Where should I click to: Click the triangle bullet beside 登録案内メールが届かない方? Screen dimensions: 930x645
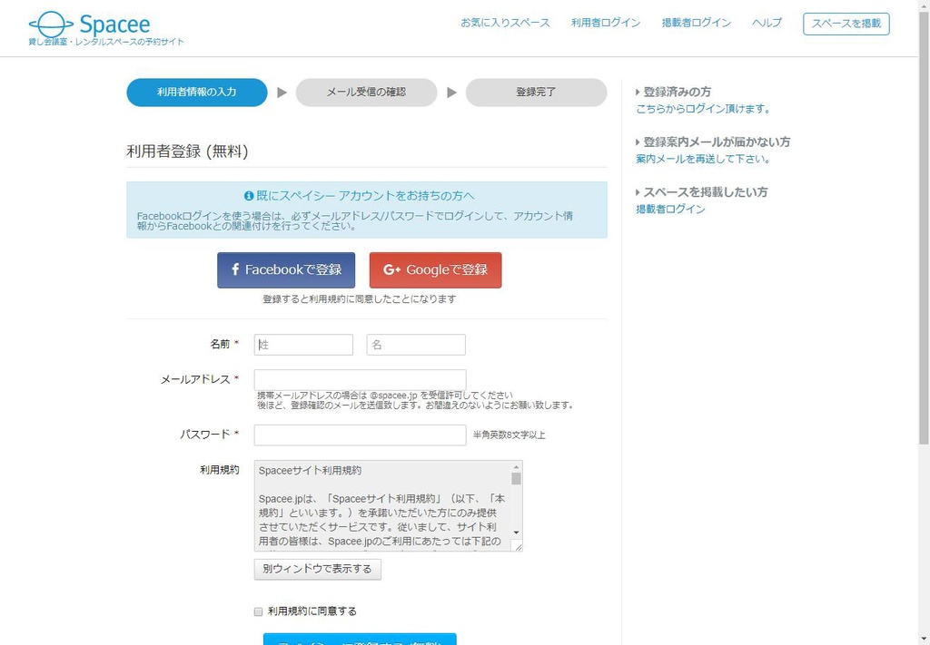tap(638, 142)
